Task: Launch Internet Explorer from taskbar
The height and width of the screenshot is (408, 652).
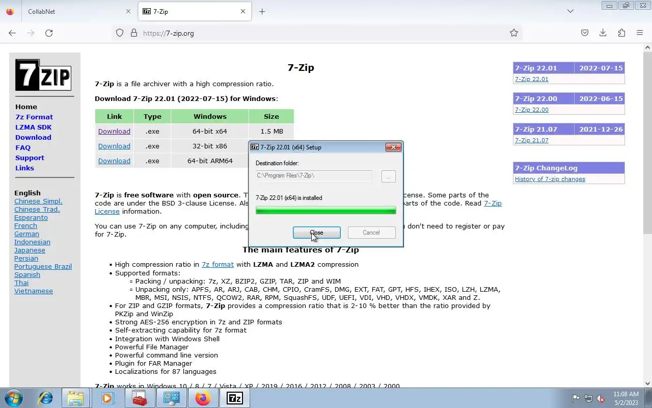Action: (46, 398)
